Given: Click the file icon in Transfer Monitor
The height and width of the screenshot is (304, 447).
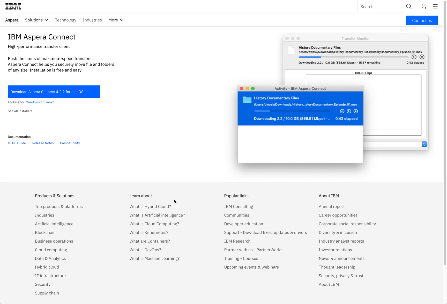Looking at the screenshot, I should point(291,50).
